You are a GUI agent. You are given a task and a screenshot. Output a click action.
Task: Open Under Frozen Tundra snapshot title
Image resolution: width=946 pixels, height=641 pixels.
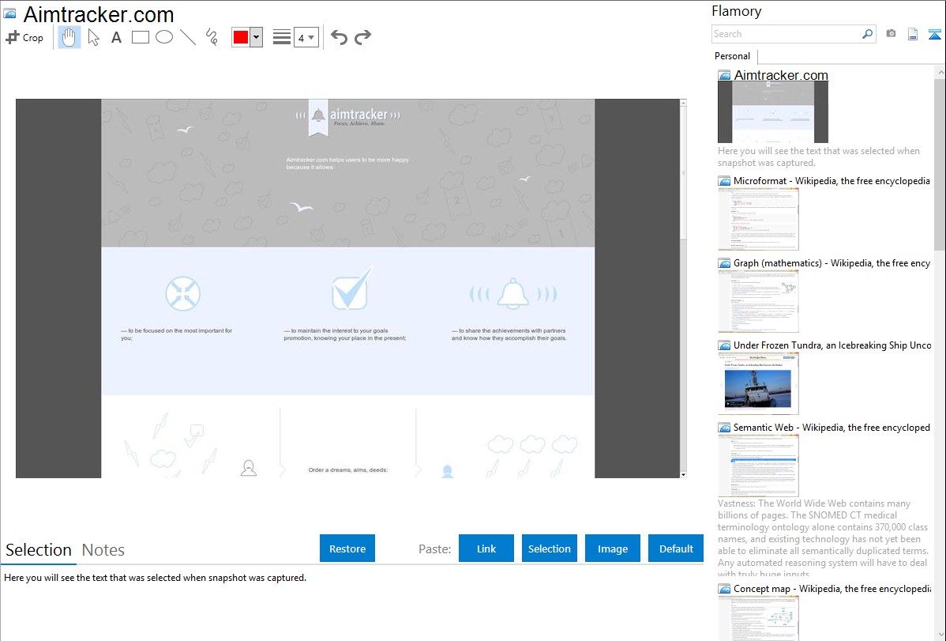tap(832, 345)
